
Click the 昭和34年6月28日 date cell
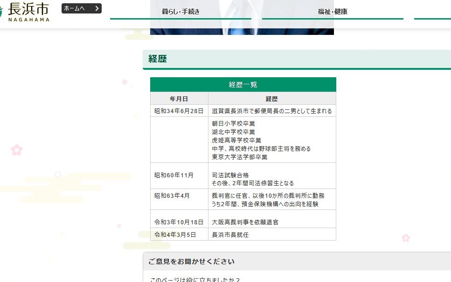click(179, 111)
